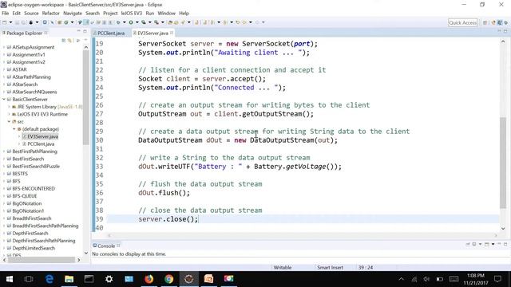Viewport: 511px width, 287px height.
Task: Click Collapse All in Package Explorer
Action: 64,41
